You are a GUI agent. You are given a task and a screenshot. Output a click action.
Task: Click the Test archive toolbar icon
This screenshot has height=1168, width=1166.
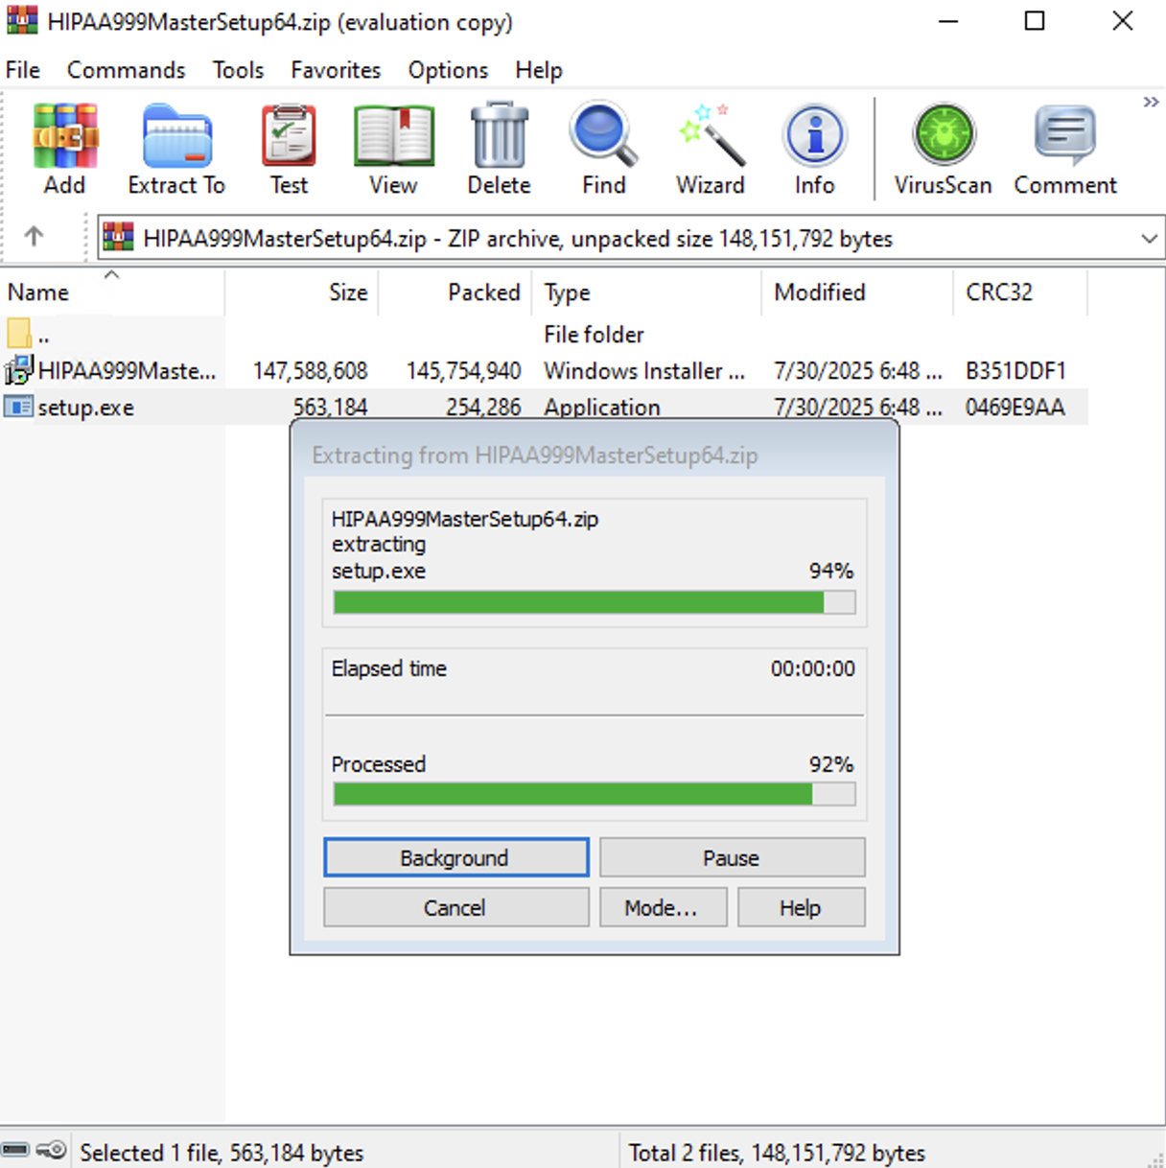(289, 136)
